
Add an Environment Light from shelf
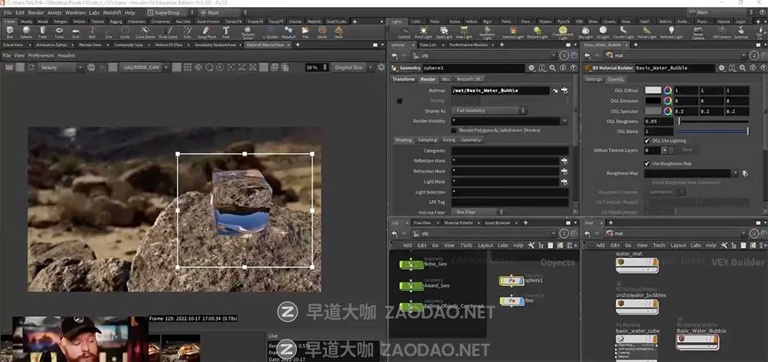pos(563,32)
